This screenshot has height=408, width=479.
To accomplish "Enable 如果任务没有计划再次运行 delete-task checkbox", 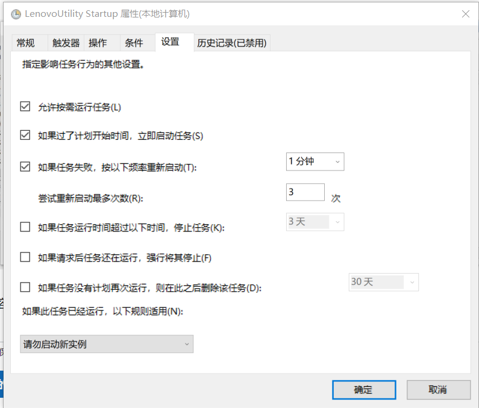I will 25,287.
